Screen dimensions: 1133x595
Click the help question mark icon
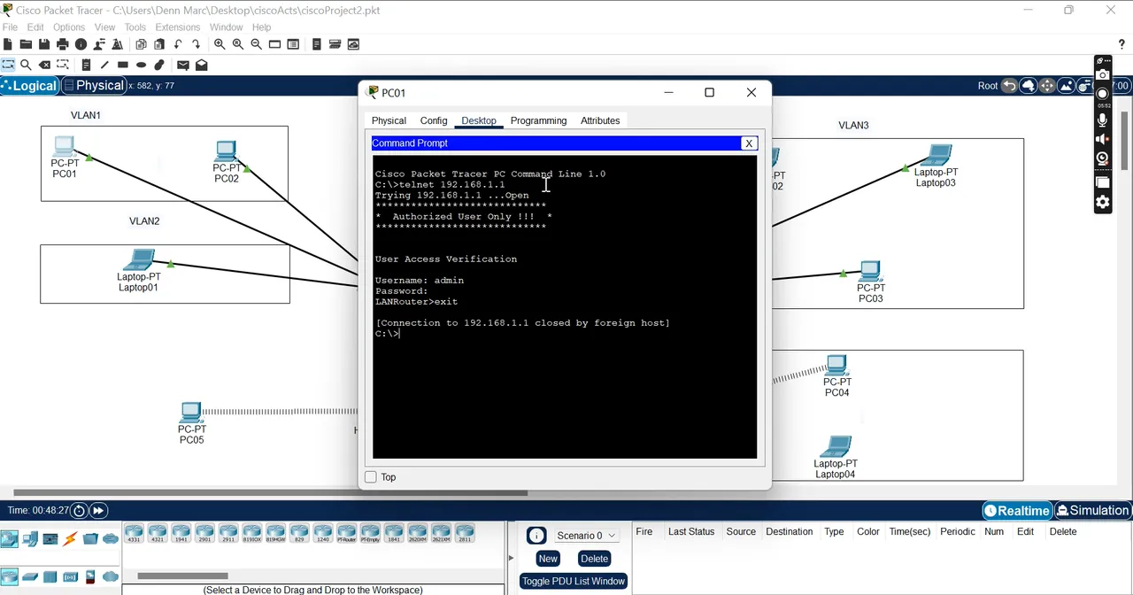pos(1122,44)
